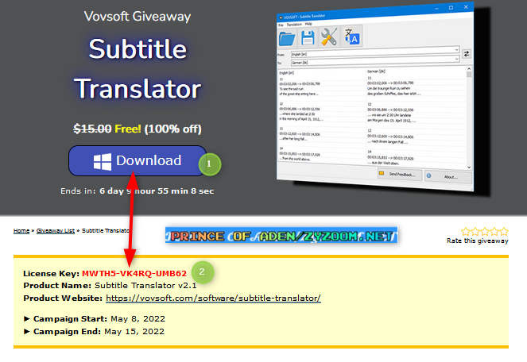Click the blue Download button
Image resolution: width=527 pixels, height=362 pixels.
(138, 161)
